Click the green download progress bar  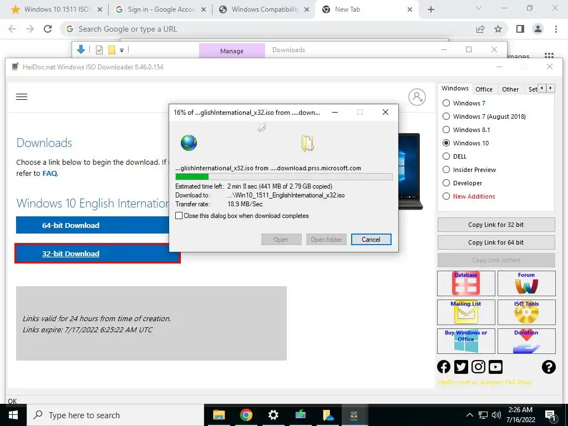pos(192,177)
